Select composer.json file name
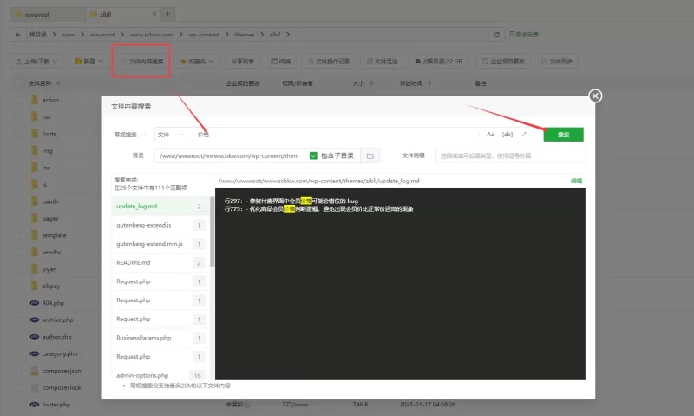This screenshot has height=416, width=694. click(x=62, y=371)
